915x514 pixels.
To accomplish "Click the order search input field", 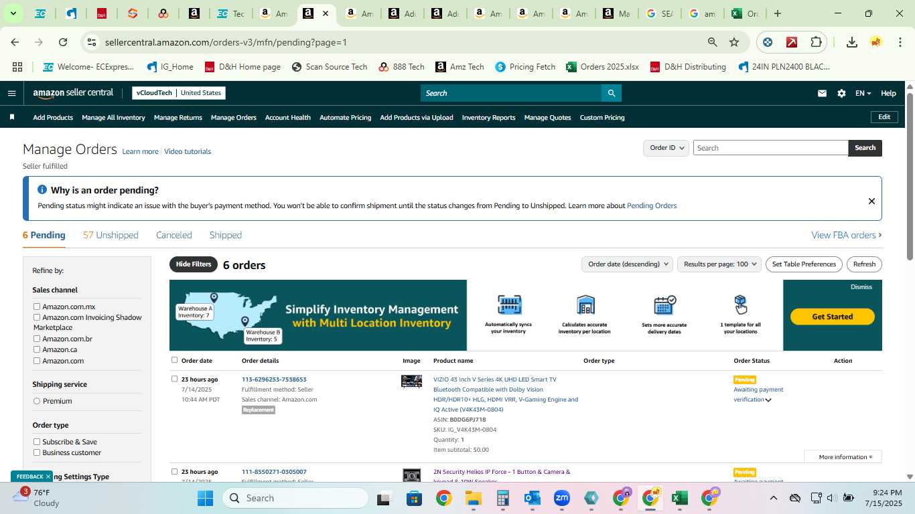I will 770,148.
